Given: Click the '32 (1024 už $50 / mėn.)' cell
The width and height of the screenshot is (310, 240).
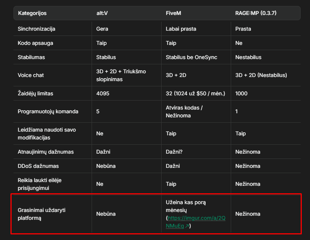Looking at the screenshot, I should coord(195,93).
